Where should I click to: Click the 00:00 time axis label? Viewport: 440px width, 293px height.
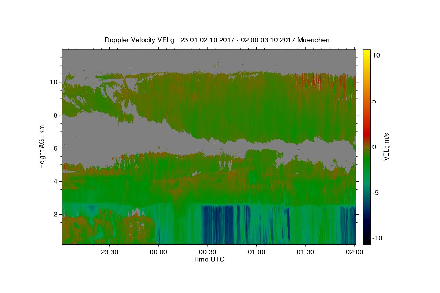(x=159, y=252)
